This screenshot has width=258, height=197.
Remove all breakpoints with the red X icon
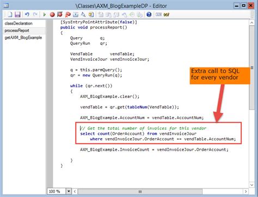(x=67, y=15)
